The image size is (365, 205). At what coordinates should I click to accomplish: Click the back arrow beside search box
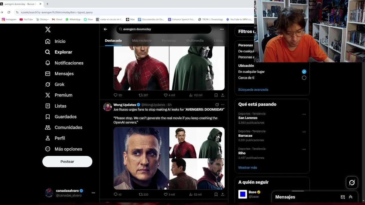coord(106,29)
